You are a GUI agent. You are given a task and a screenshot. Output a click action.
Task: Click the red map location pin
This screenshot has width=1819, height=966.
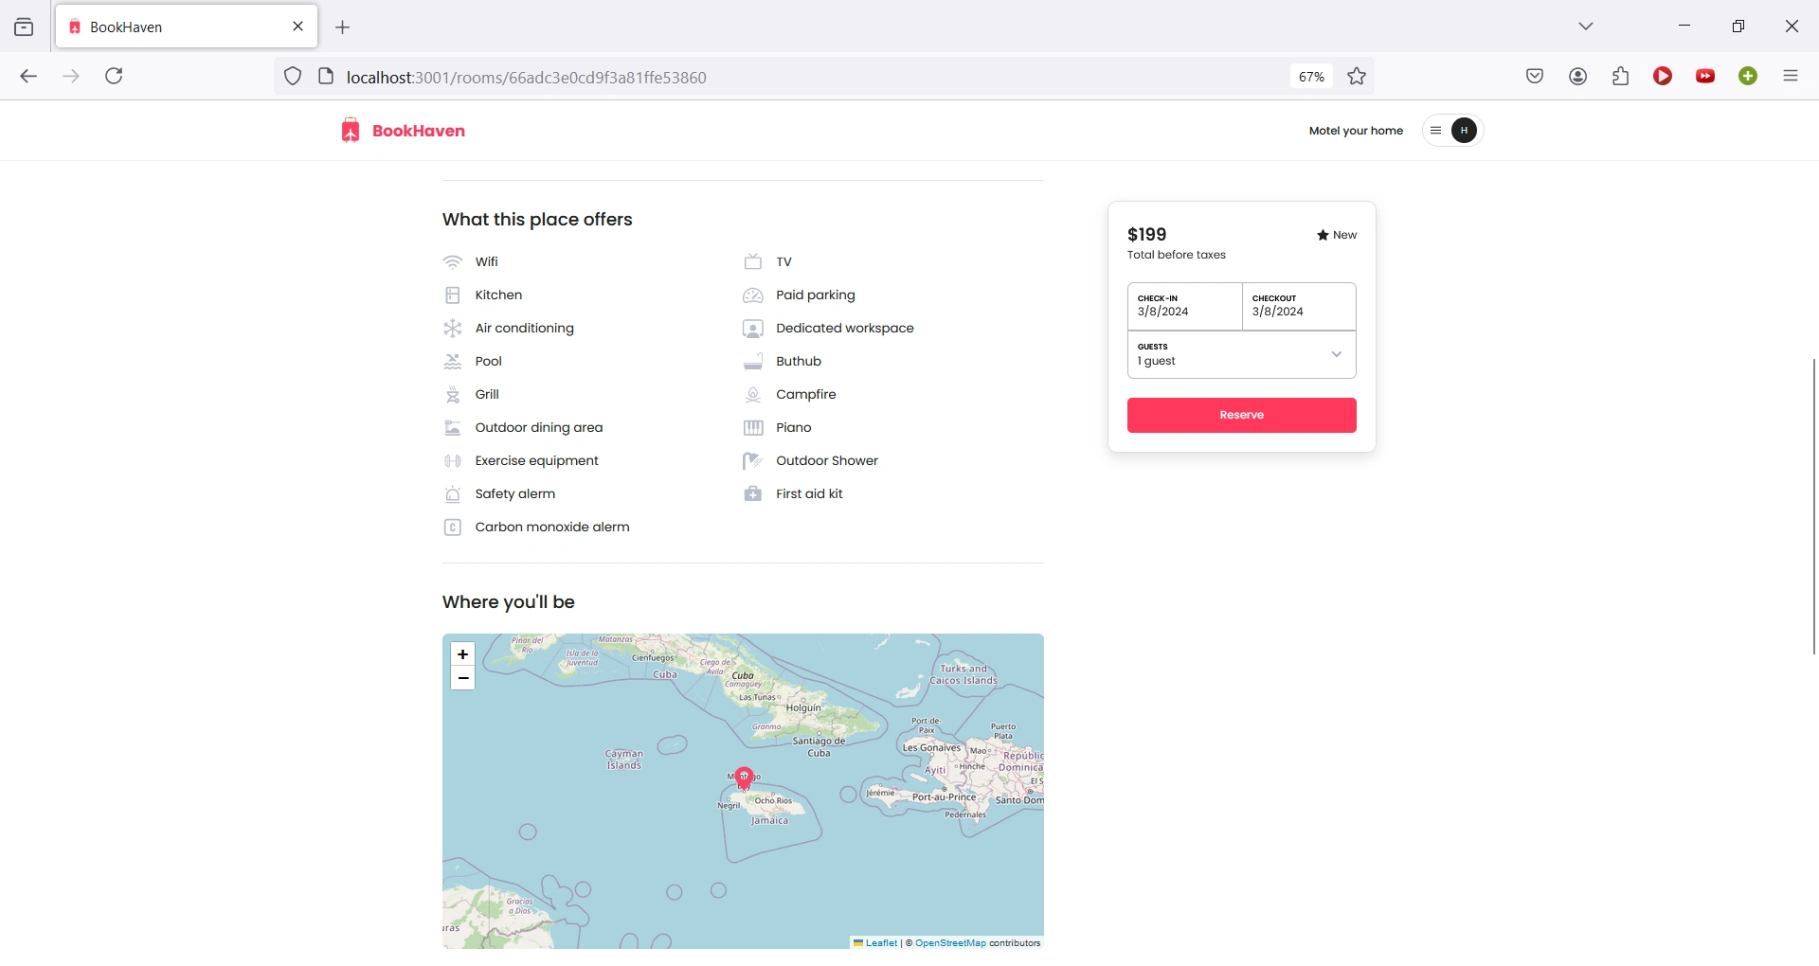(745, 779)
